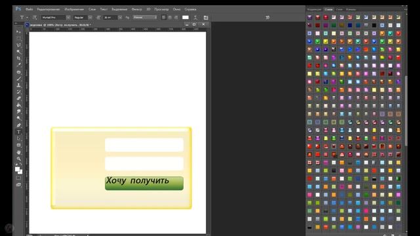Screen dimensions: 420x236
Task: Set right text alignment
Action: pos(176,18)
